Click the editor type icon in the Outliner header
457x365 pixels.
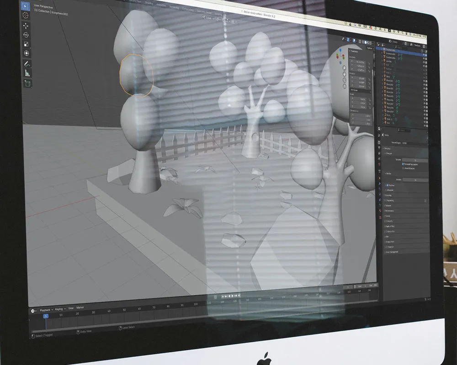click(378, 44)
